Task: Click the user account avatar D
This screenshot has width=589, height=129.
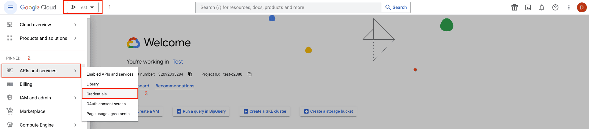Action: pos(582,7)
